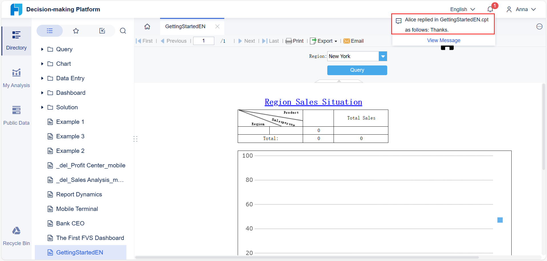547x261 pixels.
Task: Collapse the parameter pane with the arrow
Action: click(339, 81)
